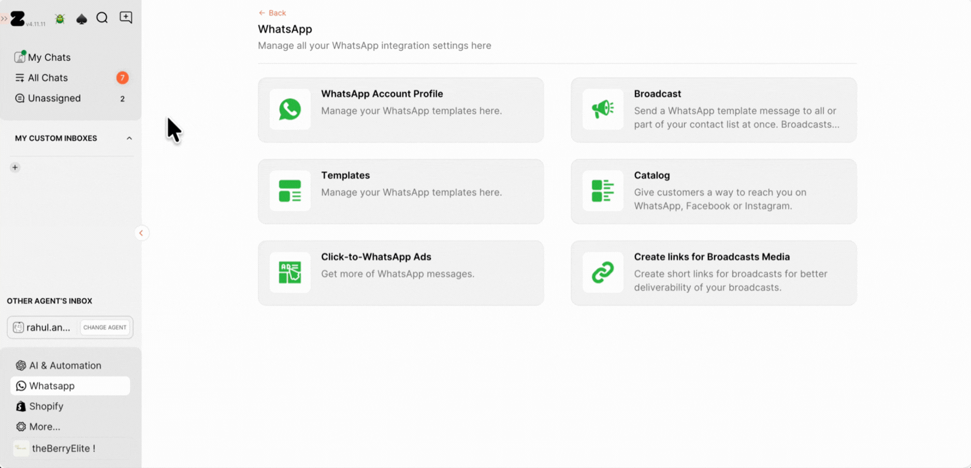Click the Whatsapp sidebar logo icon
The width and height of the screenshot is (971, 468).
tap(21, 386)
